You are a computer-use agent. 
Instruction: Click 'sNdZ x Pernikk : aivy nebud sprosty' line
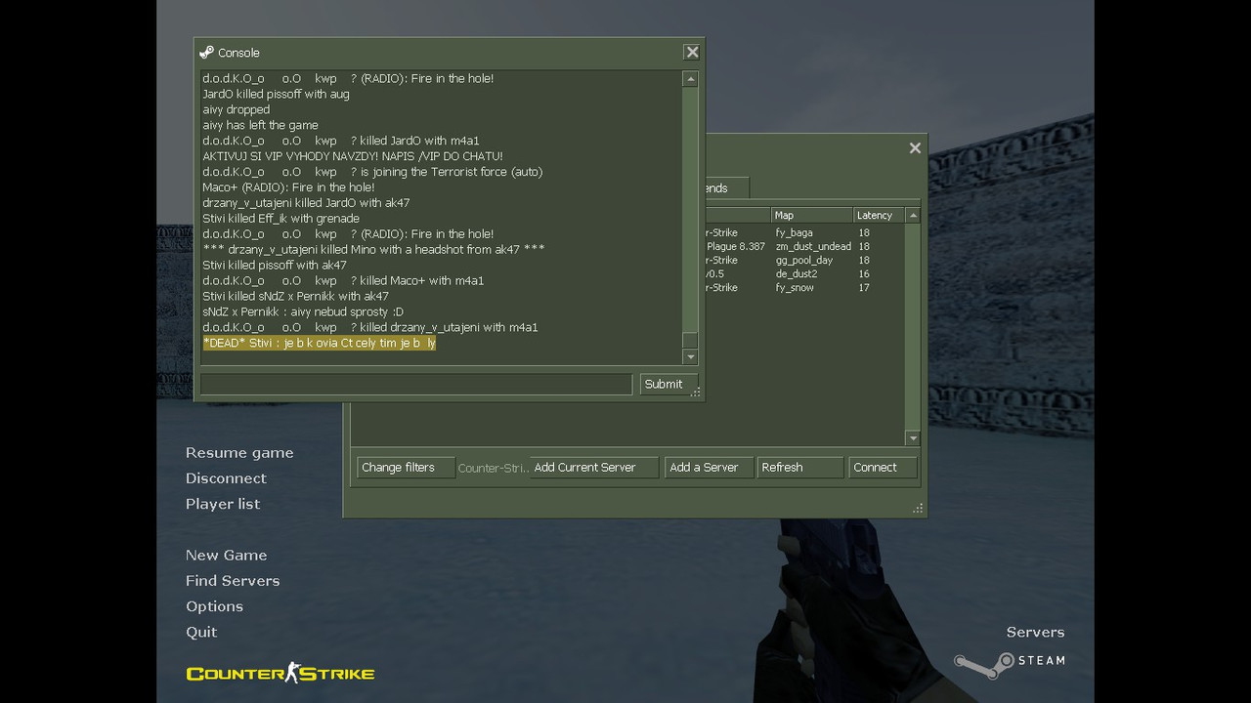(x=303, y=312)
